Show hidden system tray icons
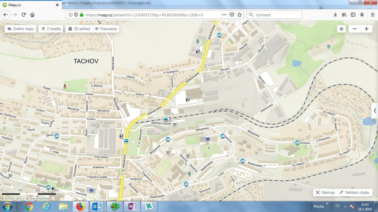 point(345,206)
